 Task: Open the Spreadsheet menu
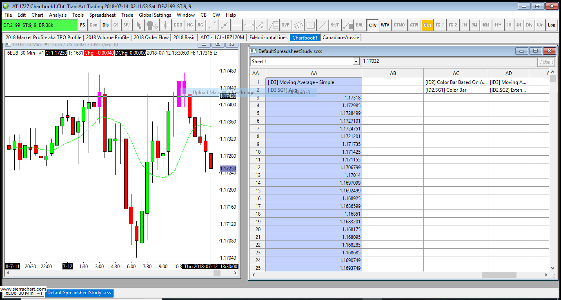coord(102,15)
